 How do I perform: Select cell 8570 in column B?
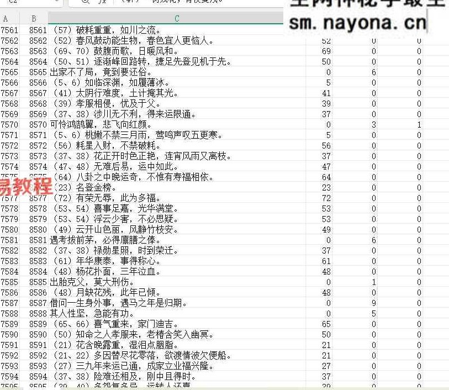(38, 124)
